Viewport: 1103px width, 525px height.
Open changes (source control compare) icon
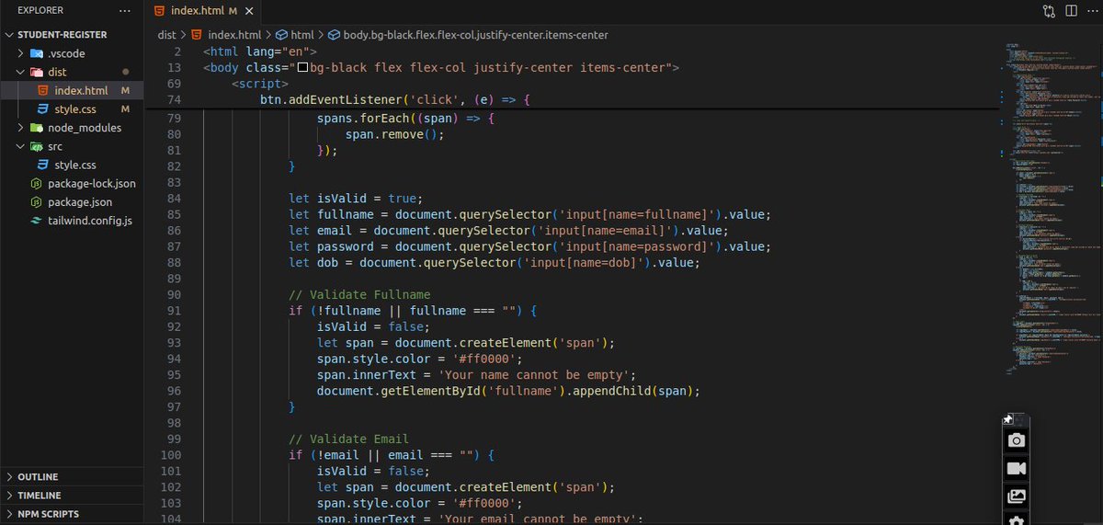(x=1050, y=11)
